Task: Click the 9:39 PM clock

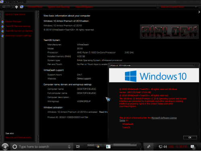Action: tap(181, 147)
